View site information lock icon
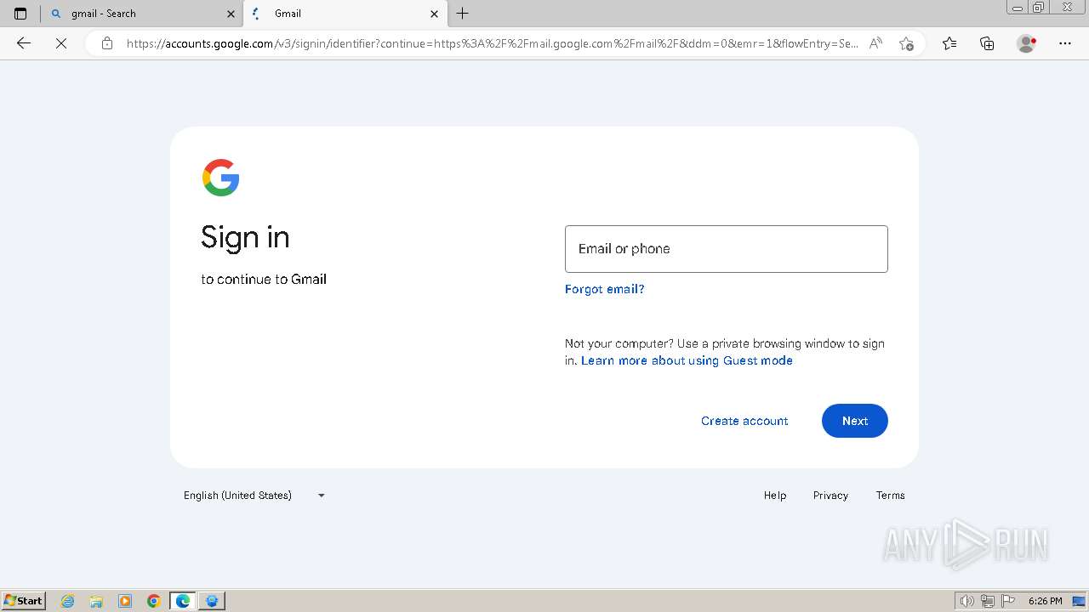This screenshot has height=612, width=1089. pos(107,43)
